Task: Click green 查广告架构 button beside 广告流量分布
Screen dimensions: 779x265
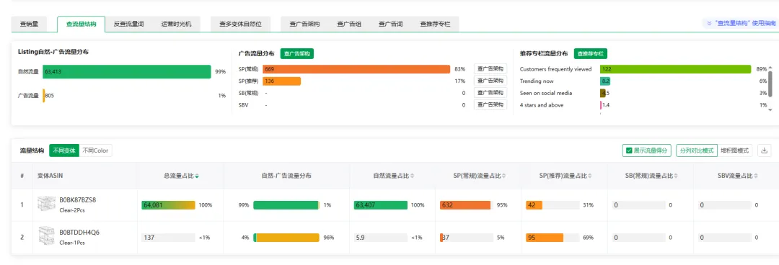Action: click(x=297, y=53)
